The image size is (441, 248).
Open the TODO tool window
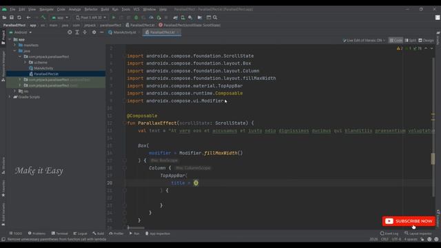15,234
